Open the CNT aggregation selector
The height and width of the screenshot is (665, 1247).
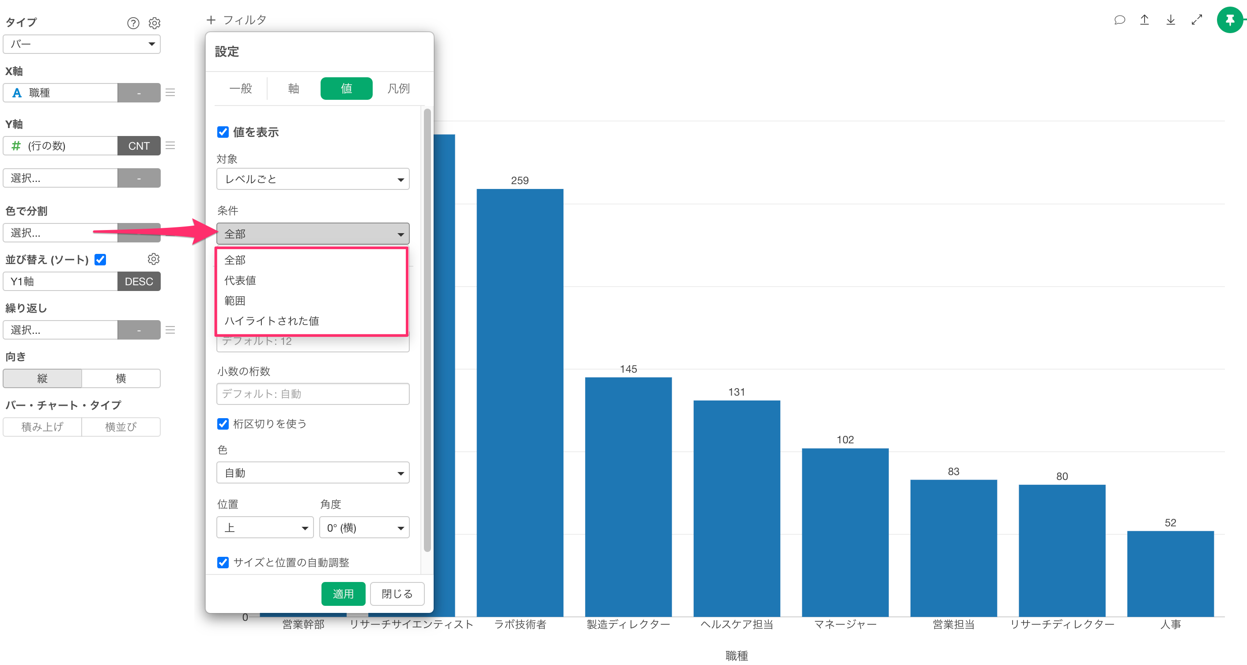[139, 146]
